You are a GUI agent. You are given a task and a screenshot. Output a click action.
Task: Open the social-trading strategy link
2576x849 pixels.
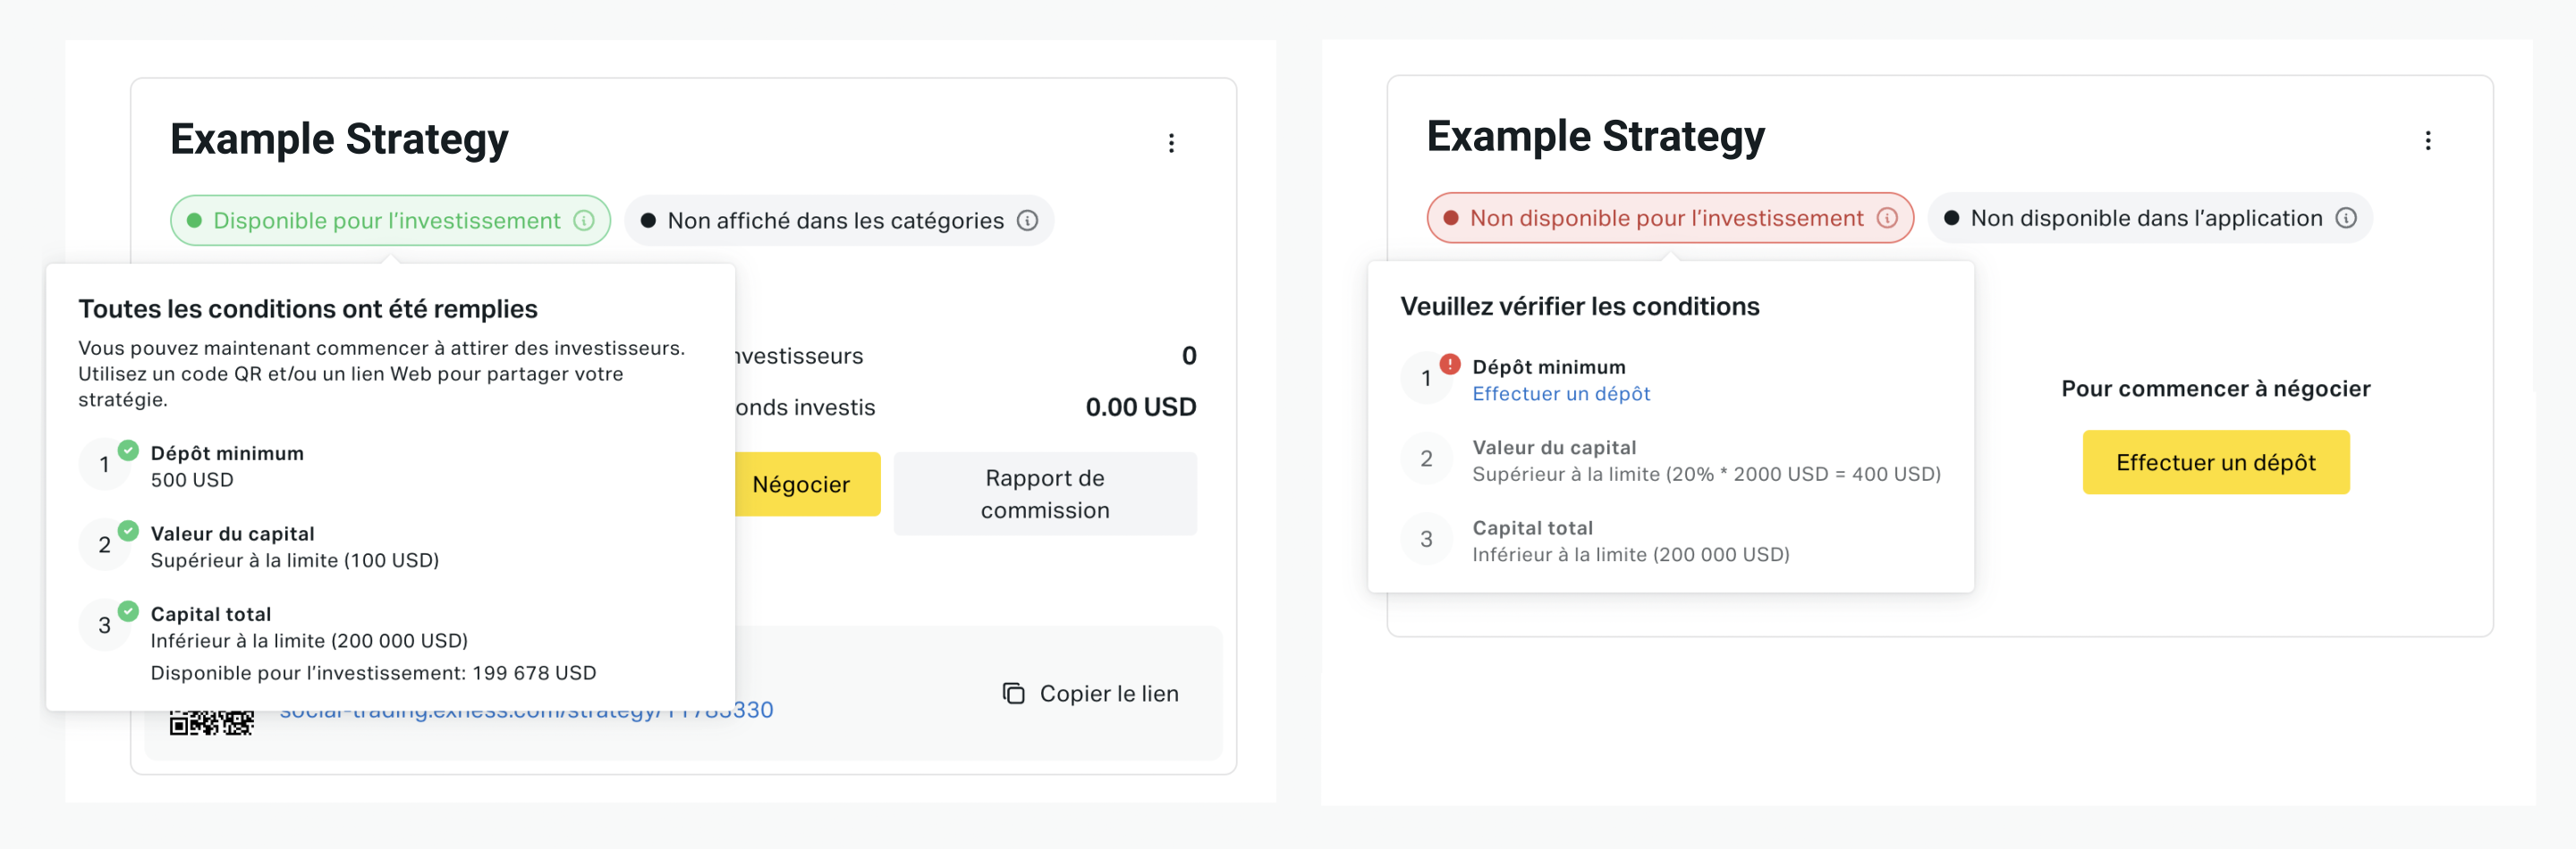pos(526,712)
